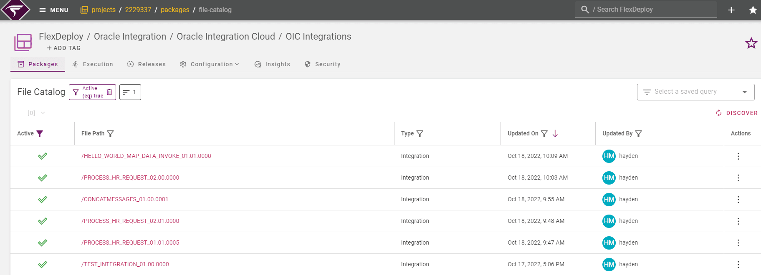
Task: Expand the [0] selection dropdown
Action: click(36, 113)
